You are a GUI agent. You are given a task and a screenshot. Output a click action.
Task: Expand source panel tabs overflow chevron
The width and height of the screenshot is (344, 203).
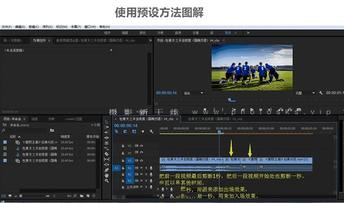(150, 40)
